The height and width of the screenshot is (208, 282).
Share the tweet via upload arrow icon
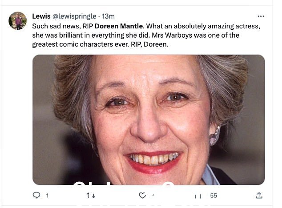[259, 195]
